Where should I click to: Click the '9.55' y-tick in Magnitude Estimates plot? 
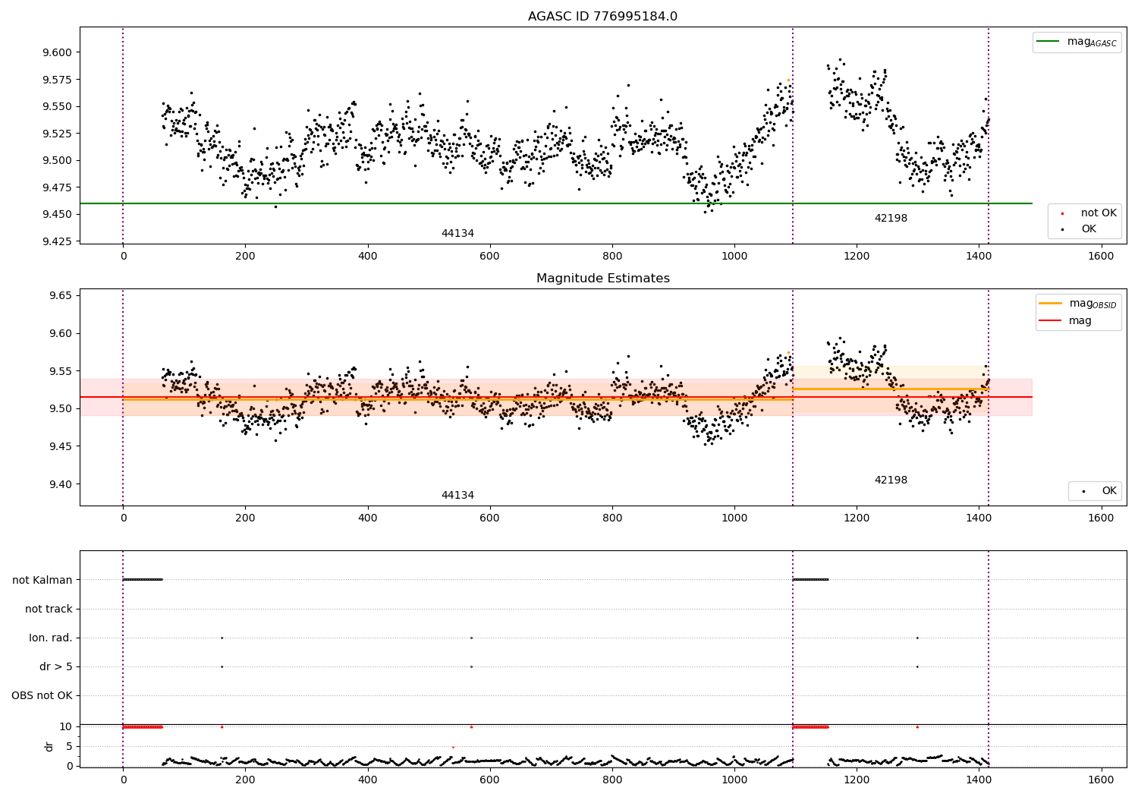pyautogui.click(x=61, y=371)
